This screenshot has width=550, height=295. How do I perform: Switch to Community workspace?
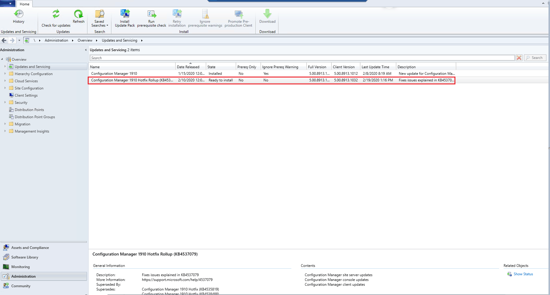[44, 286]
